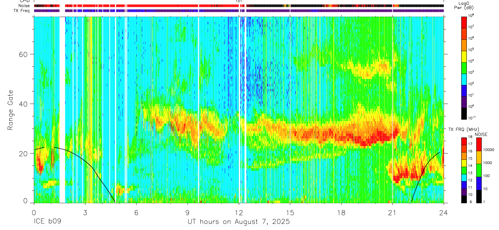
Task: Click the UT hour tick label 3
Action: (x=85, y=212)
